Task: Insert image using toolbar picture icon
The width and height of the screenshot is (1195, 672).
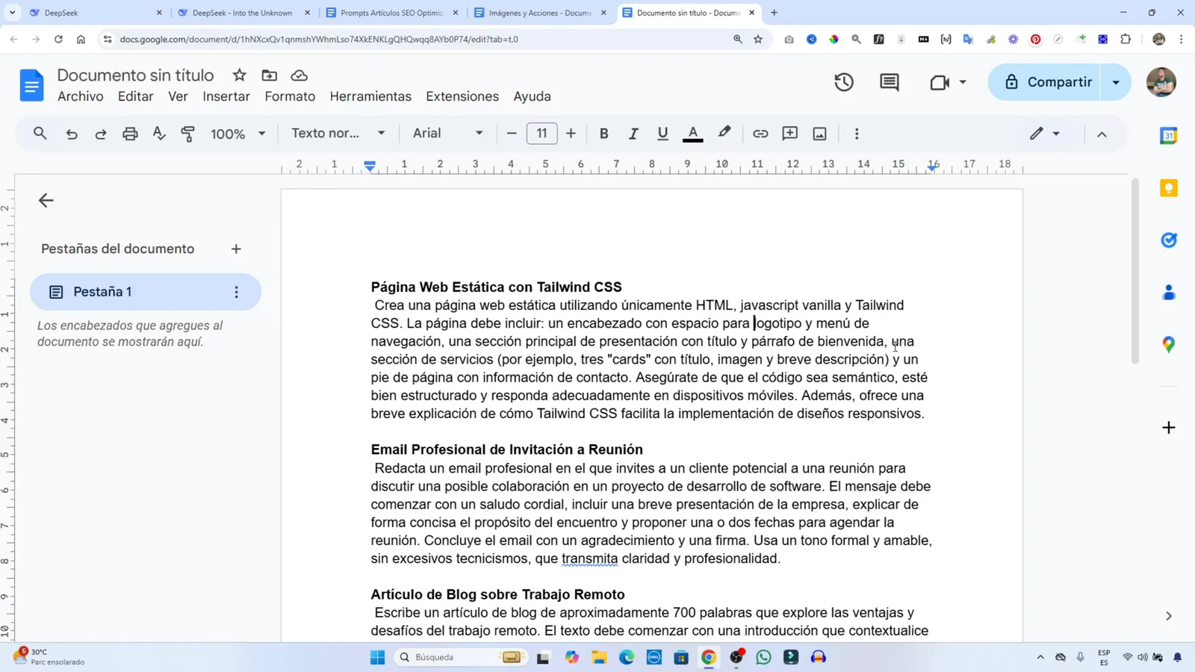Action: (819, 134)
